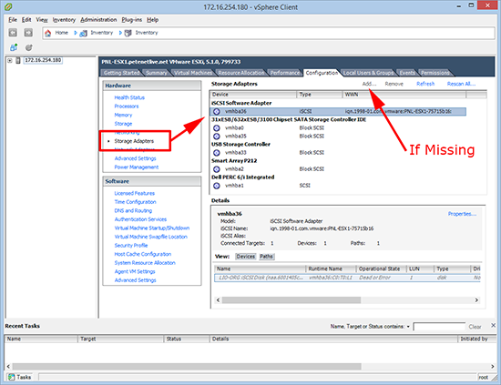The width and height of the screenshot is (501, 385).
Task: Open the Edit menu
Action: pos(26,20)
